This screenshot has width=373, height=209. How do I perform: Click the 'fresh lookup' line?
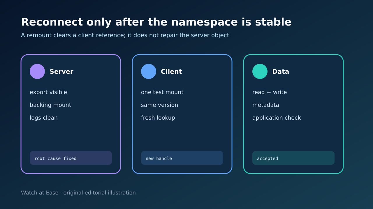(x=158, y=118)
